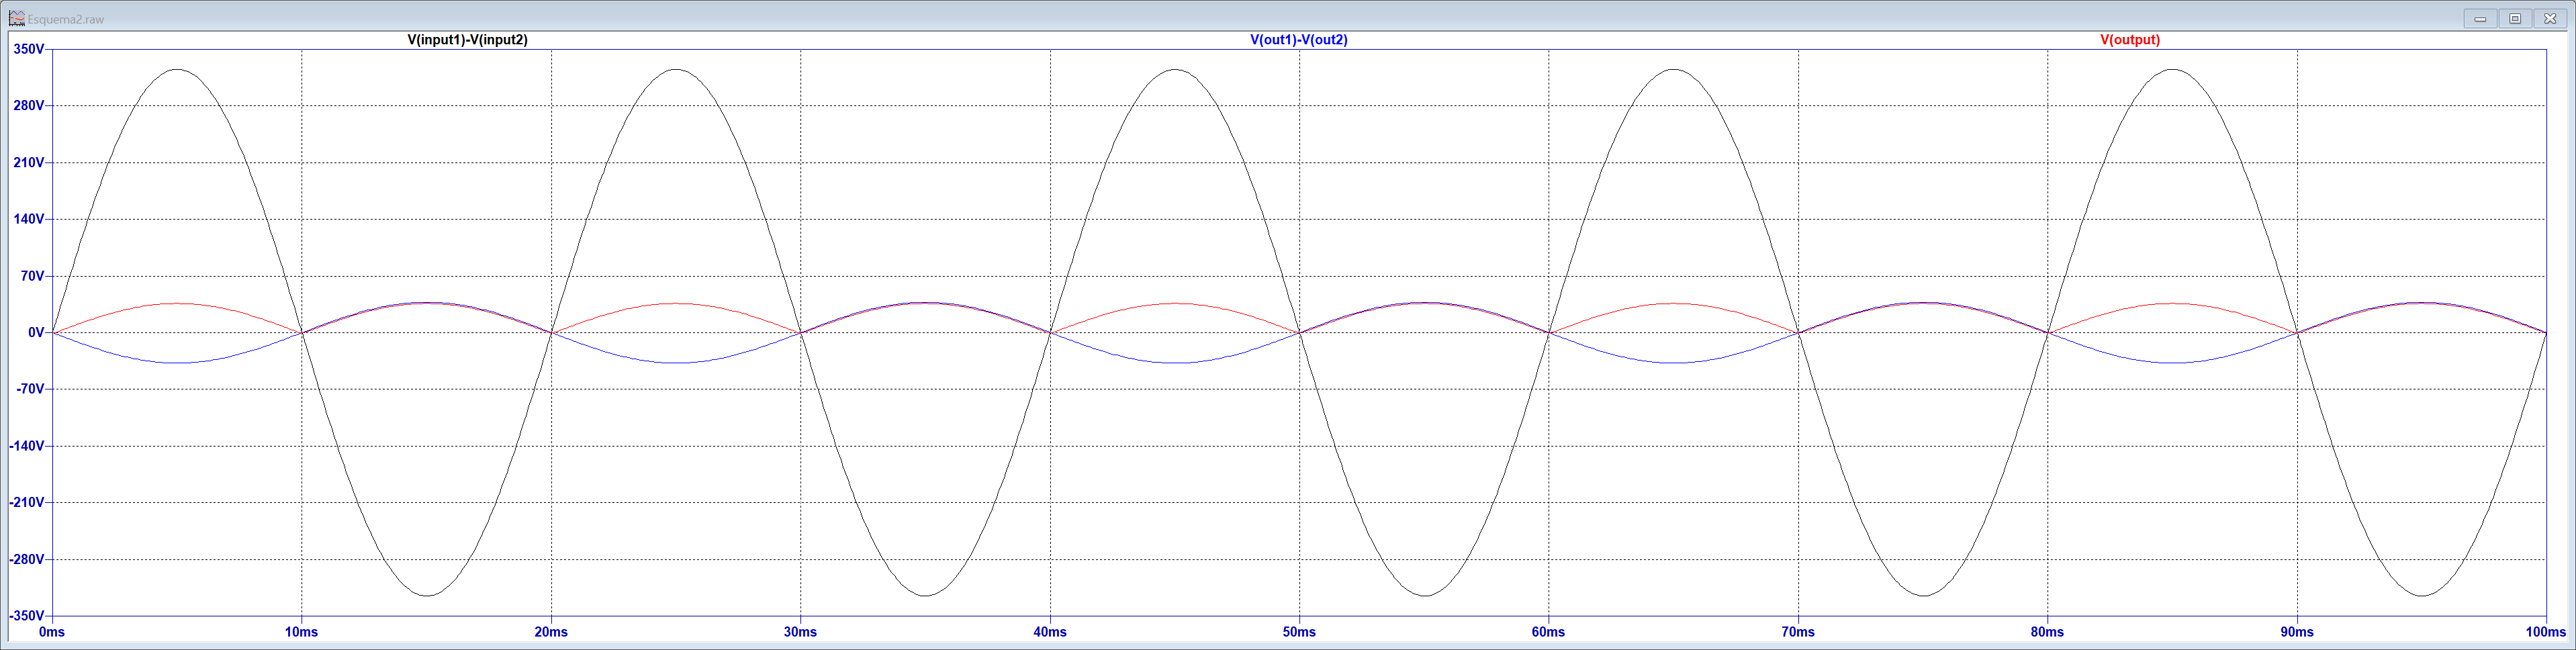
Task: Click the -350V vertical axis label
Action: coord(26,616)
